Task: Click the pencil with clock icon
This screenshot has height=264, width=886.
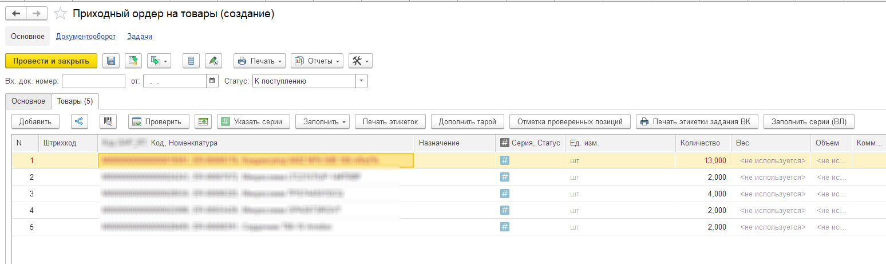Action: (x=213, y=61)
